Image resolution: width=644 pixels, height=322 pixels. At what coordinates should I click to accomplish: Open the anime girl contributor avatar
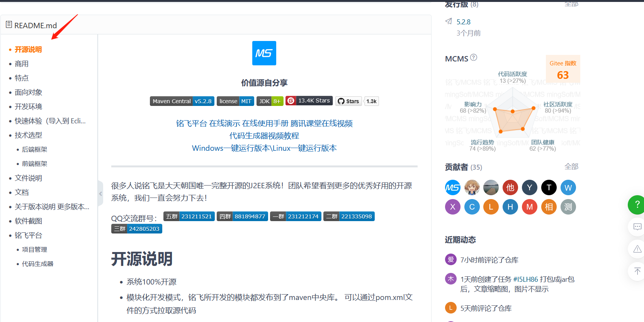coord(472,187)
